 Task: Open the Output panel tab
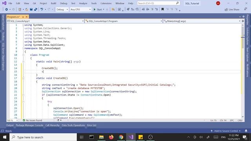10,125
